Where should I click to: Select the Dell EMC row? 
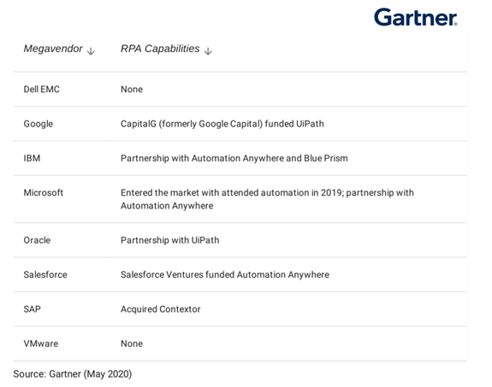(240, 90)
